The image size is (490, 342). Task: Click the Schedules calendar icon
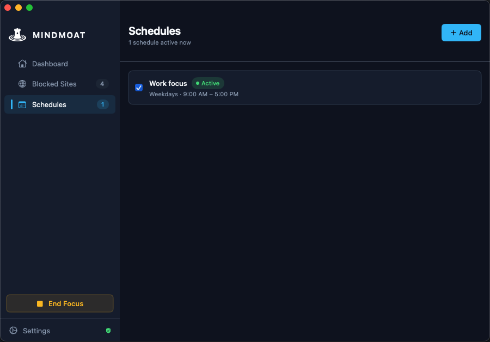22,104
